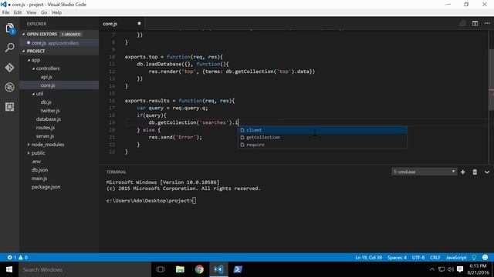The width and height of the screenshot is (494, 277).
Task: Click the Search Windows taskbar box
Action: [85, 269]
